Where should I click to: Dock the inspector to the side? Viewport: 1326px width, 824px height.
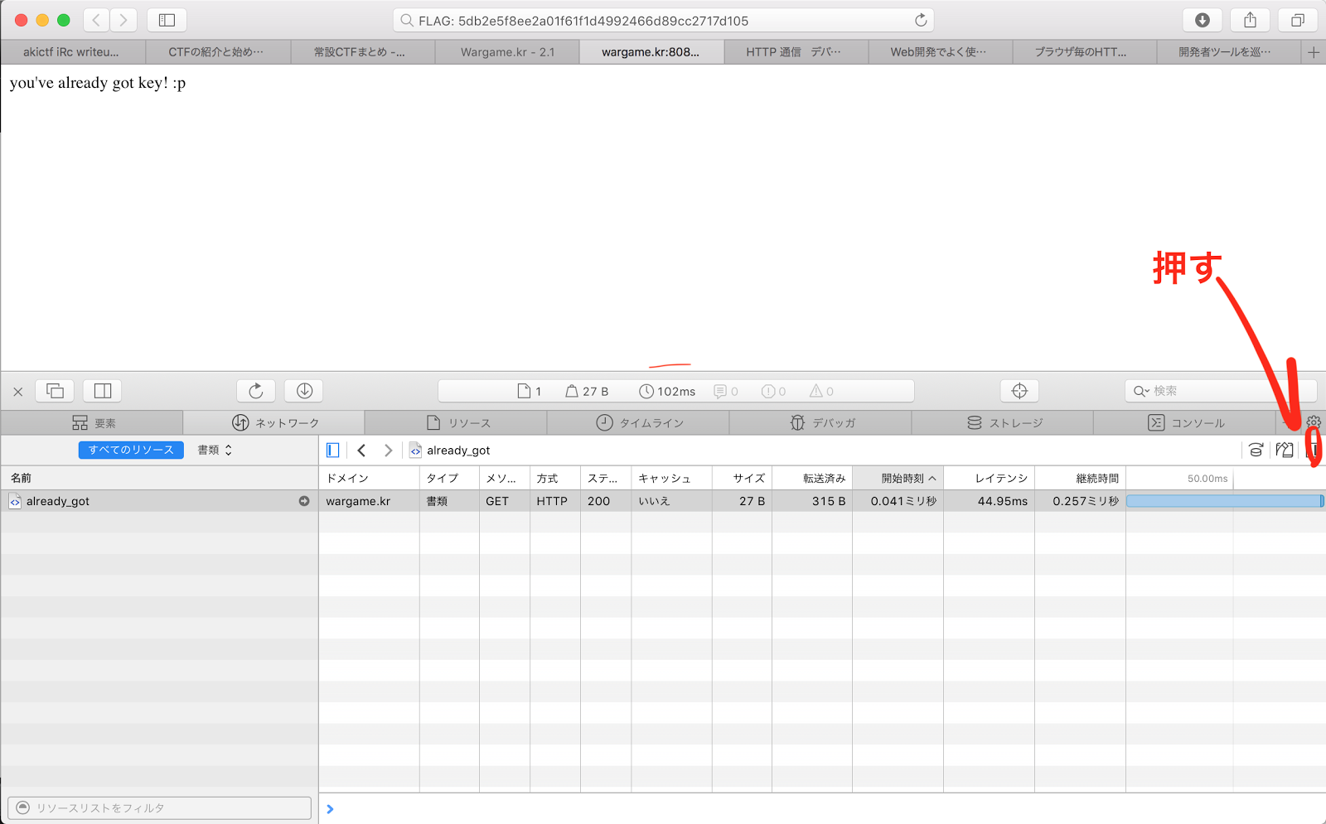pyautogui.click(x=103, y=390)
